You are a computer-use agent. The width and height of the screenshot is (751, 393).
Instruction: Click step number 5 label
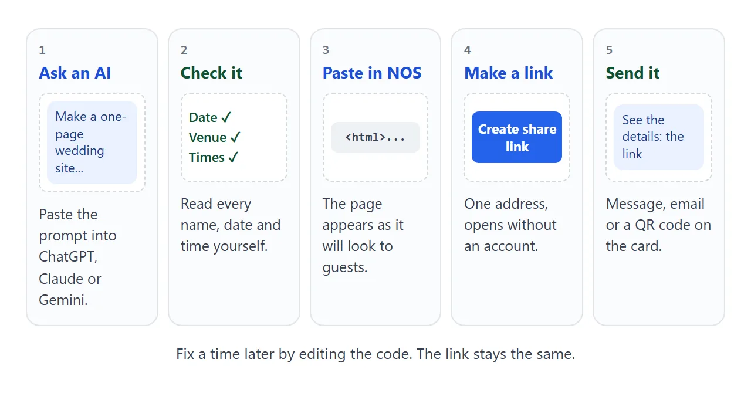tap(610, 50)
